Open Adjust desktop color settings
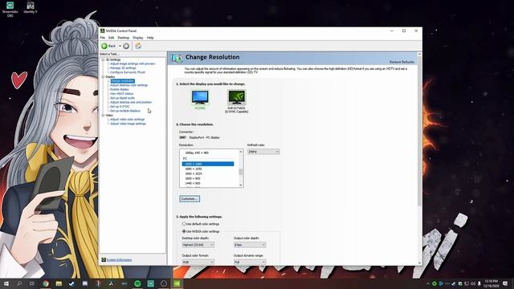The height and width of the screenshot is (289, 514). 128,85
